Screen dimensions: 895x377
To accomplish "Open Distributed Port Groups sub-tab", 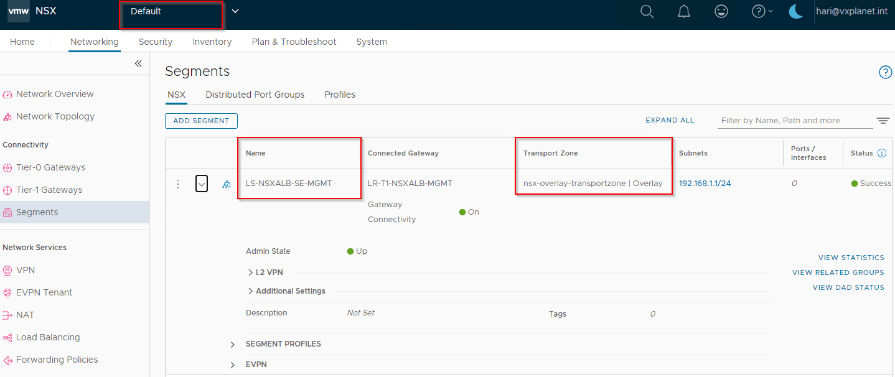I will (255, 95).
